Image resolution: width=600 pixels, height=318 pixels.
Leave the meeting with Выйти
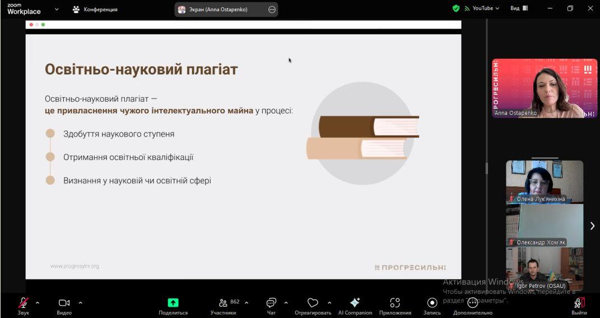tap(579, 306)
